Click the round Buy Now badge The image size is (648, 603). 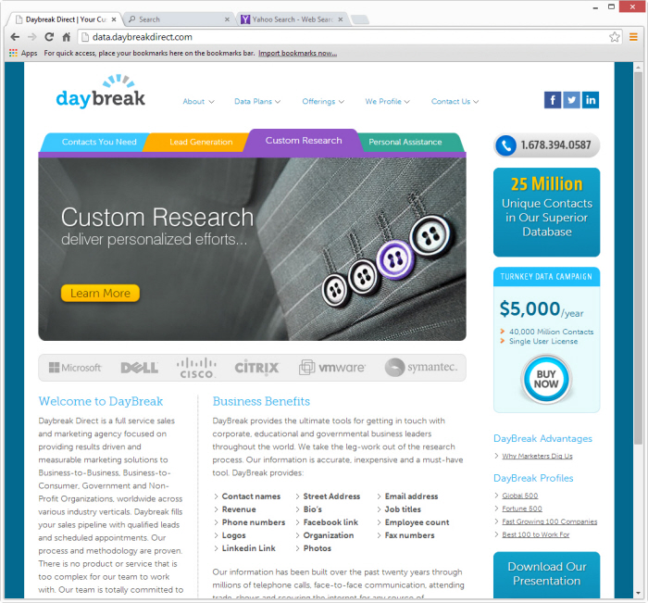546,379
